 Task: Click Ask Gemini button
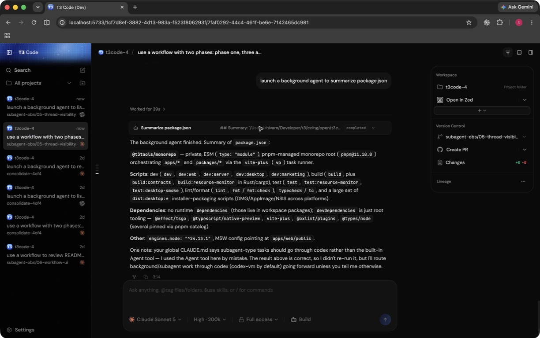click(x=517, y=7)
